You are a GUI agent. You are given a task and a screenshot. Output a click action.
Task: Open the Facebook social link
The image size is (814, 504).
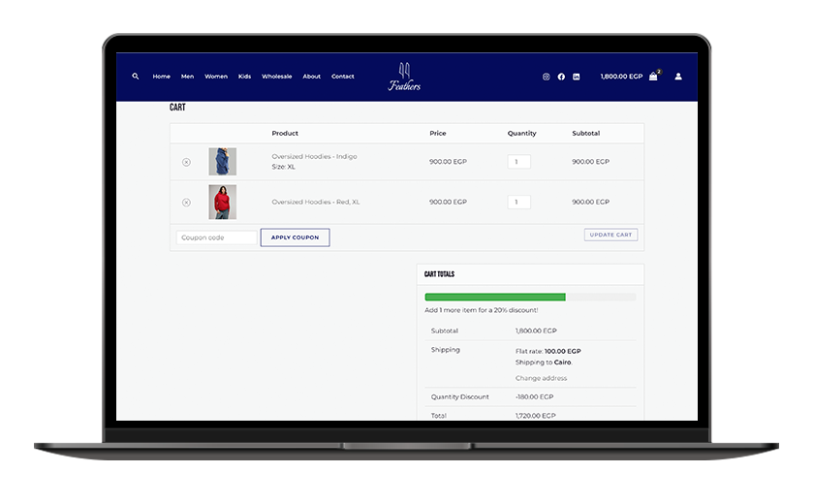561,77
